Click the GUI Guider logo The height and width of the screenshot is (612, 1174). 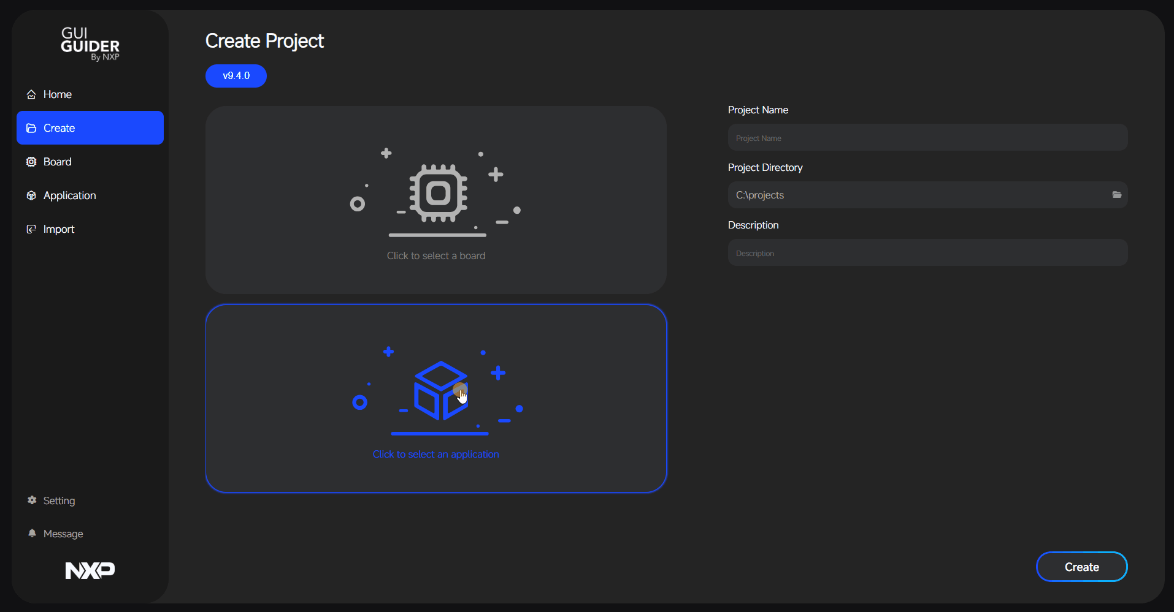point(90,43)
